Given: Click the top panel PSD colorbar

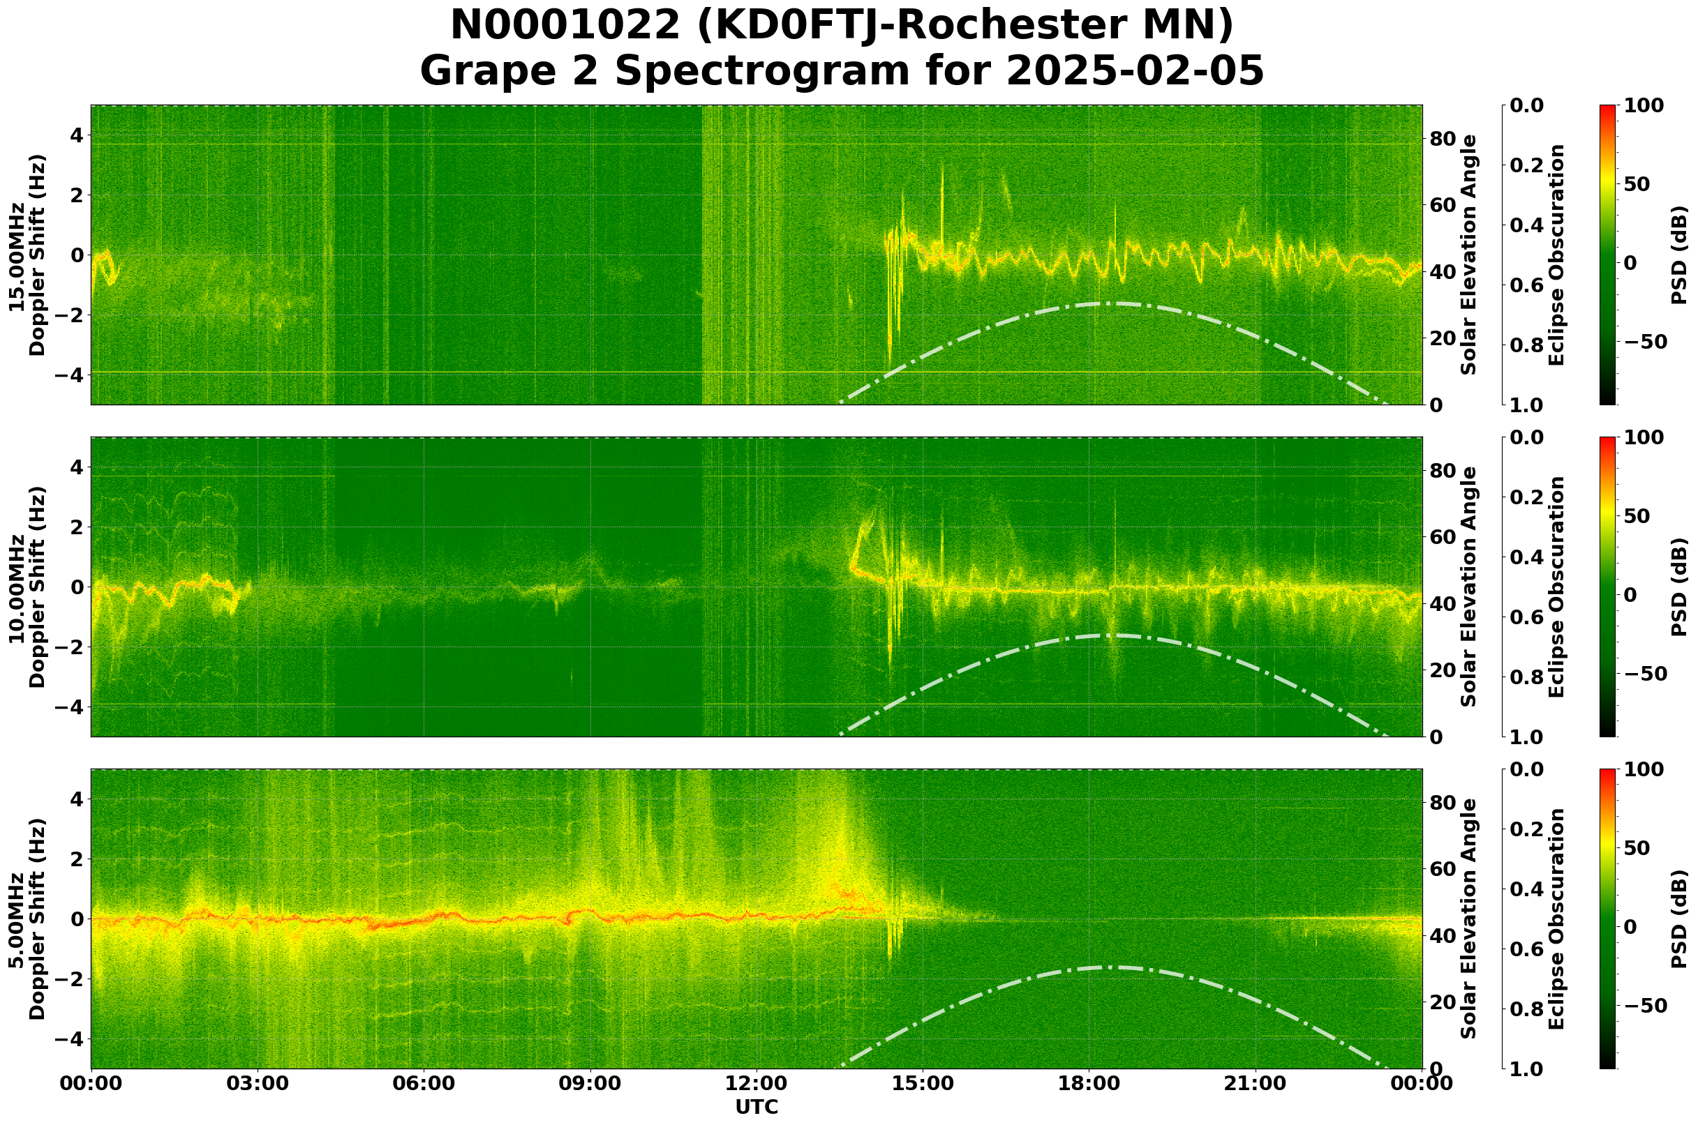Looking at the screenshot, I should (1607, 255).
